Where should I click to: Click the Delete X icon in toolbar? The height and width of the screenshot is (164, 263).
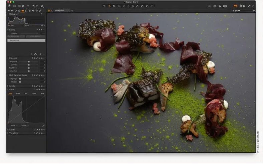pos(23,6)
